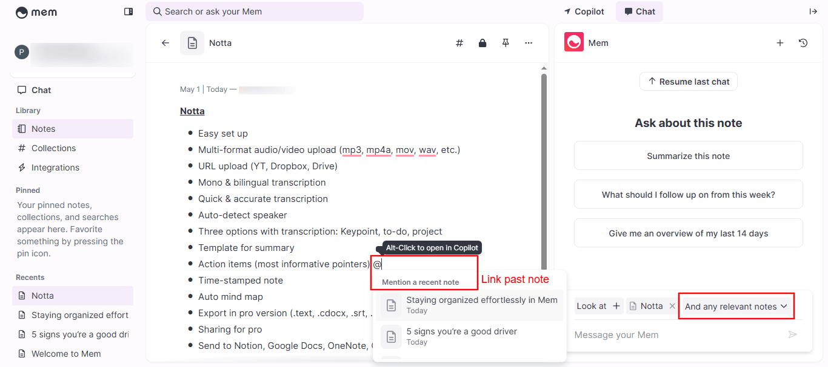This screenshot has width=828, height=367.
Task: Click the search magnifier icon
Action: (157, 11)
